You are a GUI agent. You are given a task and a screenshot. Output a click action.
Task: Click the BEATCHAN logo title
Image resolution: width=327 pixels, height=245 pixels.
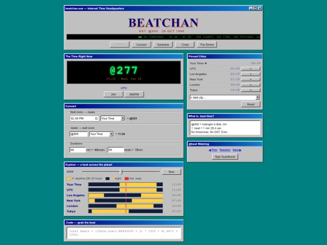point(163,23)
